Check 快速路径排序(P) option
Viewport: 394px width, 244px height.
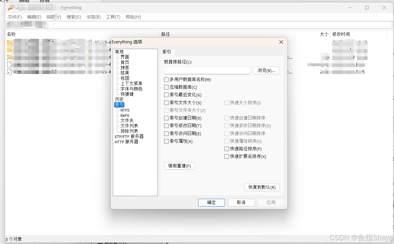tap(243, 149)
